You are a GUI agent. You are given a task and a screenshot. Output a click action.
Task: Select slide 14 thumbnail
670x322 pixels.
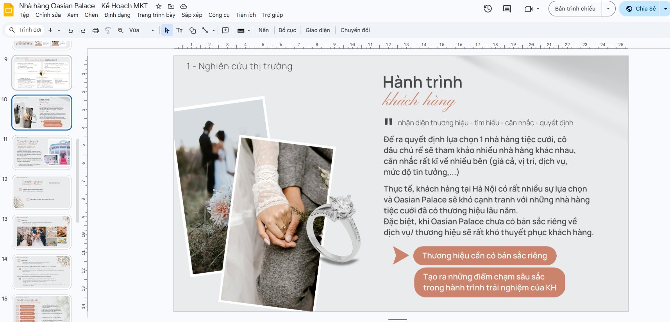pos(42,272)
